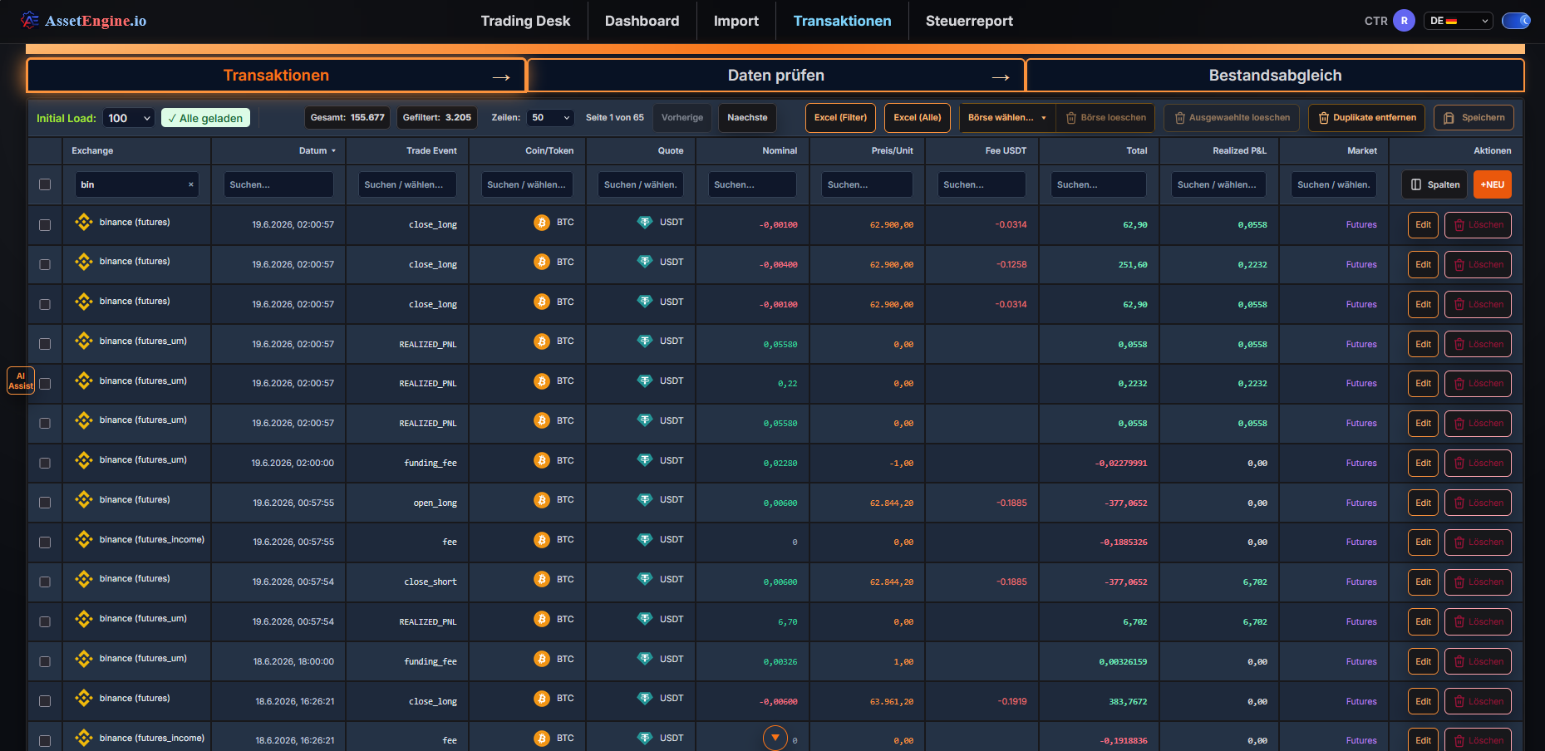Select checkbox of the close_short row
The height and width of the screenshot is (751, 1545).
[45, 582]
